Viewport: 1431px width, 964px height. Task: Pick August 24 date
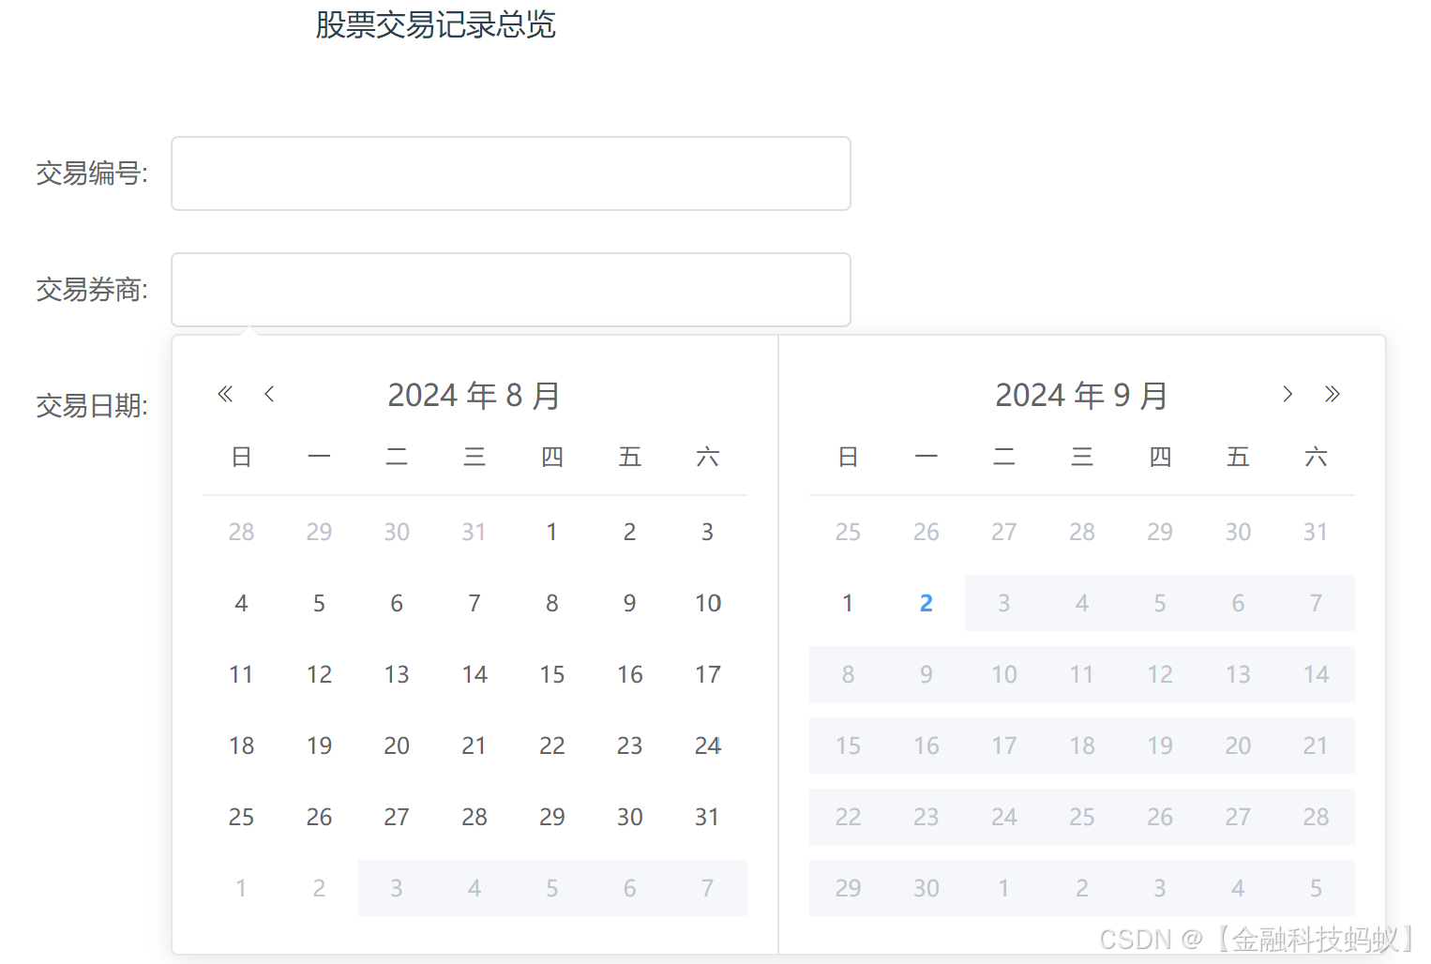coord(708,746)
